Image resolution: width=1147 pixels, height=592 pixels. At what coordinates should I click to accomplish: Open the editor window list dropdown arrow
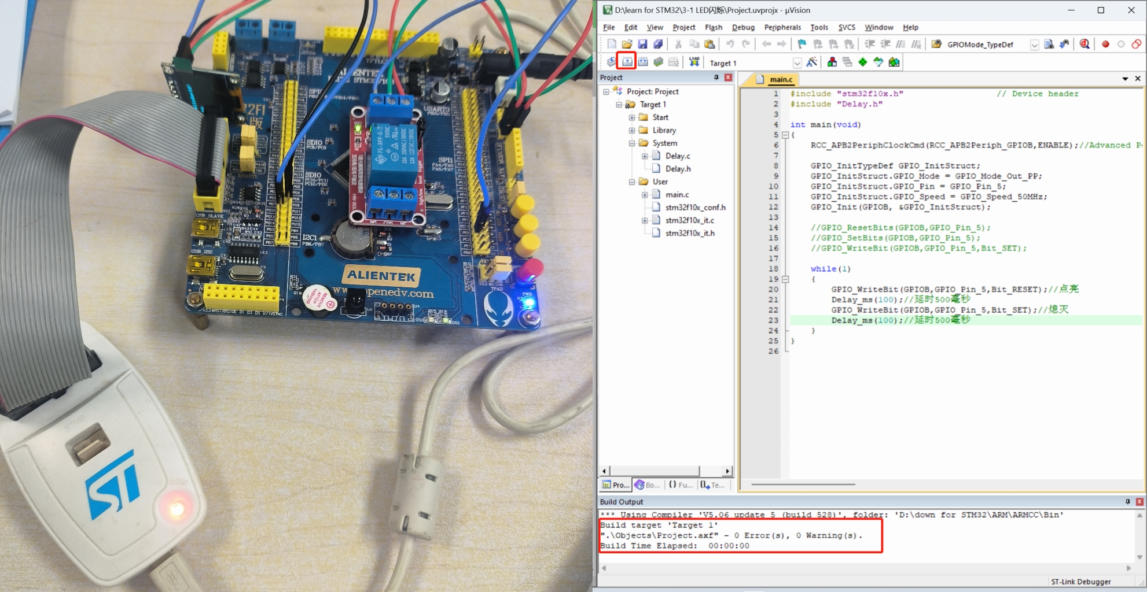click(x=1125, y=79)
